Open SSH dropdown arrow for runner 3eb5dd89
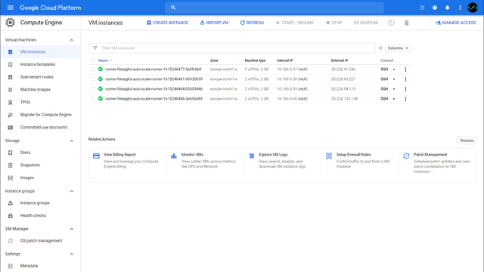Viewport: 484px width, 272px height. pyautogui.click(x=394, y=99)
